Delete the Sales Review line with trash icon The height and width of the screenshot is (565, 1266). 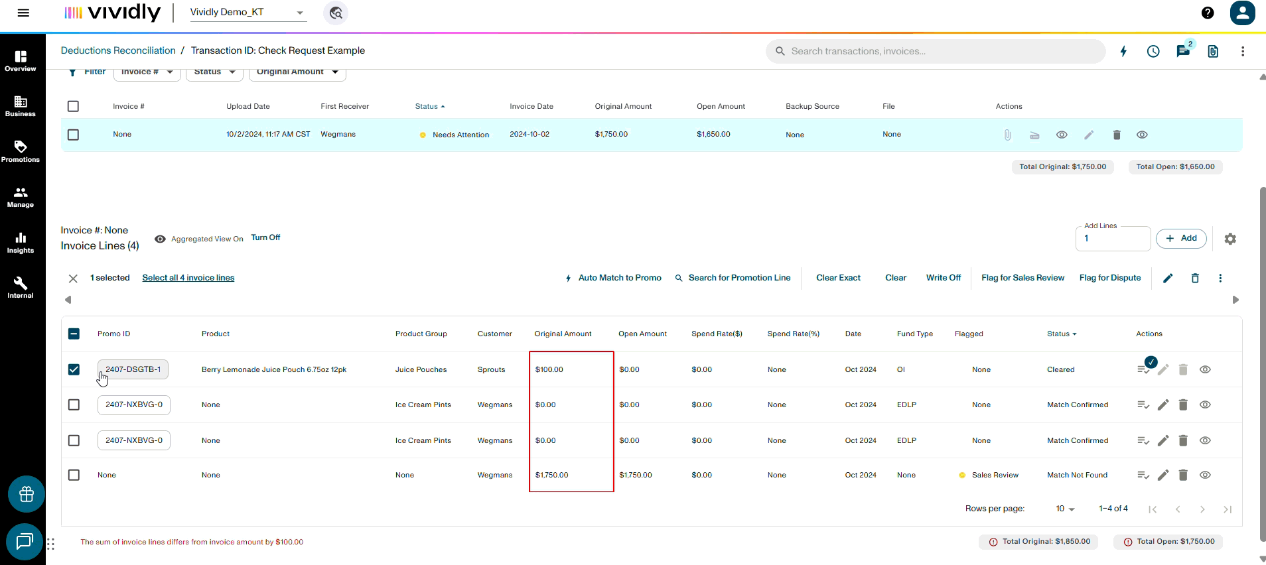[1183, 475]
